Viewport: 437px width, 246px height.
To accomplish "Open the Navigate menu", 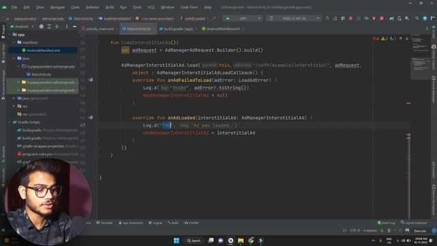I will (57, 8).
